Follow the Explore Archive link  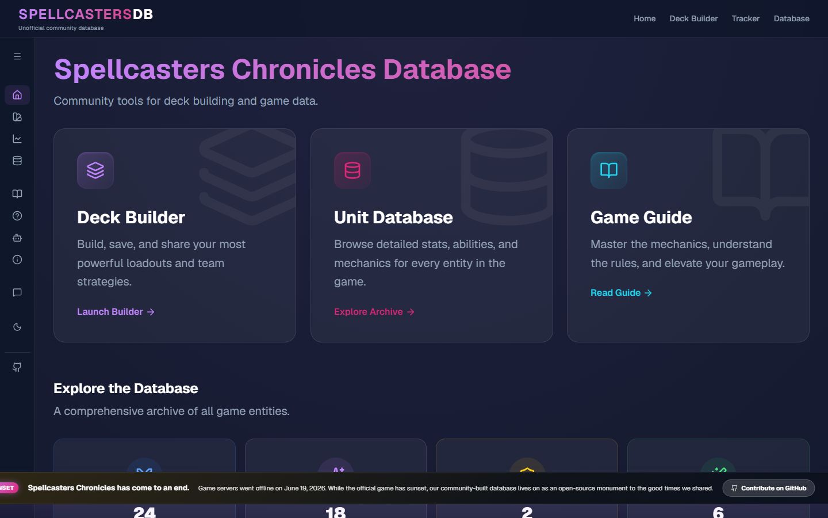pyautogui.click(x=374, y=312)
